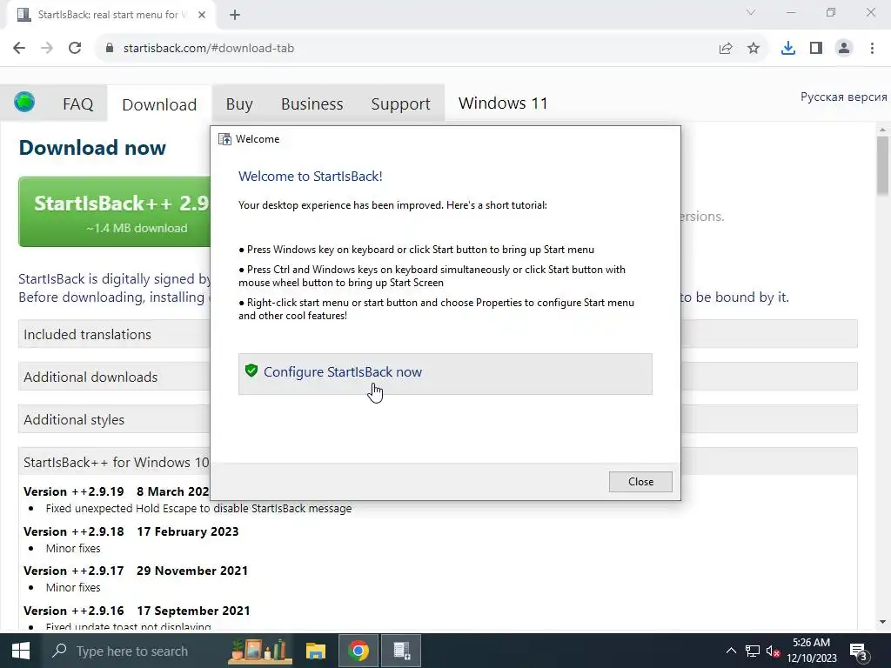This screenshot has width=891, height=668.
Task: Open the Windows Start button
Action: click(x=21, y=651)
